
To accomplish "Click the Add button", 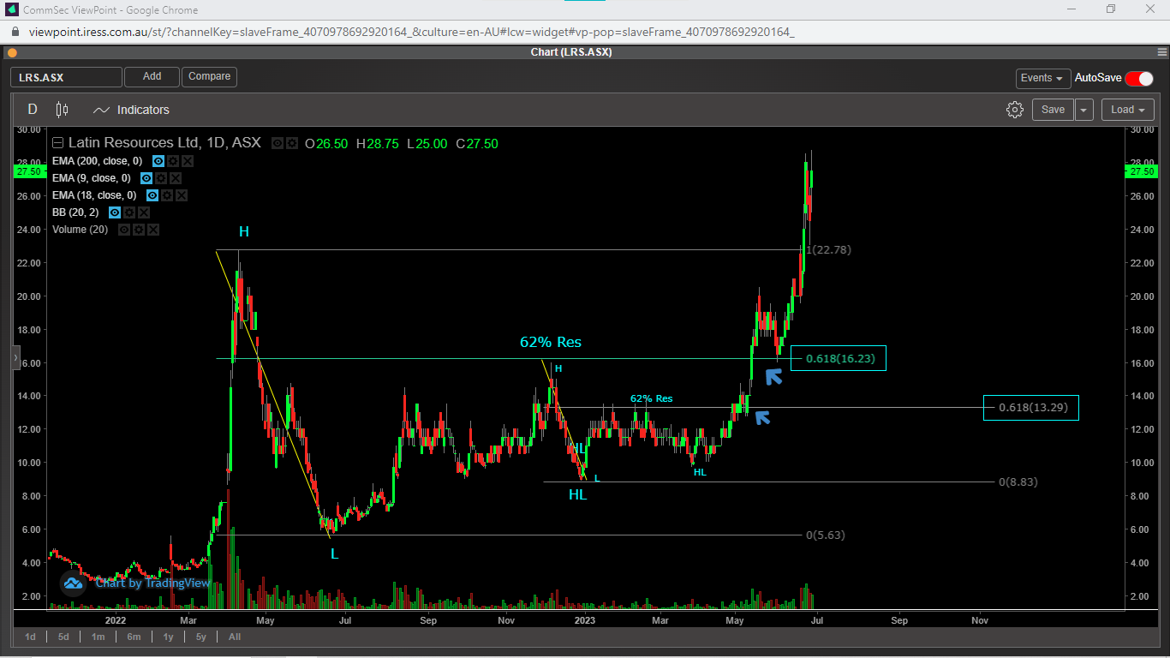I will [152, 77].
